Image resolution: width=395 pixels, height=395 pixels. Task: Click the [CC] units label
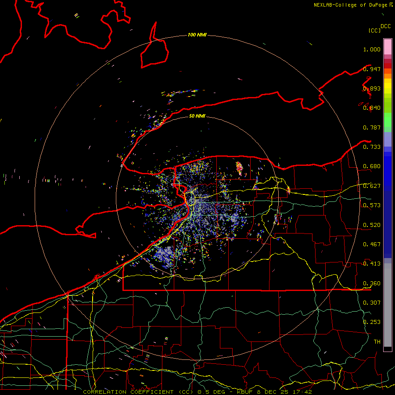tap(374, 30)
